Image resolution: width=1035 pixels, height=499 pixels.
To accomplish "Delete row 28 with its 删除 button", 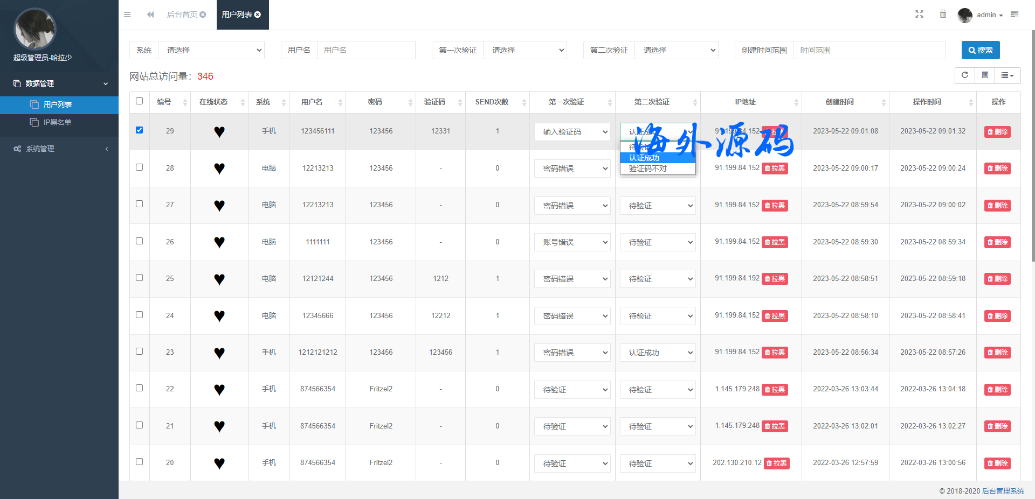I will 997,168.
